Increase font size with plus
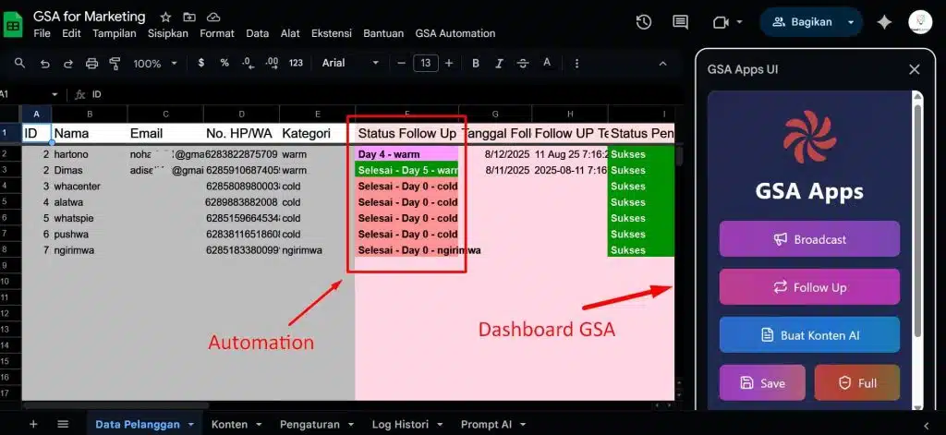Screen dimensions: 946x435 [449, 63]
